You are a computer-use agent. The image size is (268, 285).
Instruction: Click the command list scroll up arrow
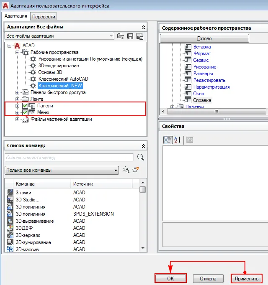pyautogui.click(x=143, y=183)
